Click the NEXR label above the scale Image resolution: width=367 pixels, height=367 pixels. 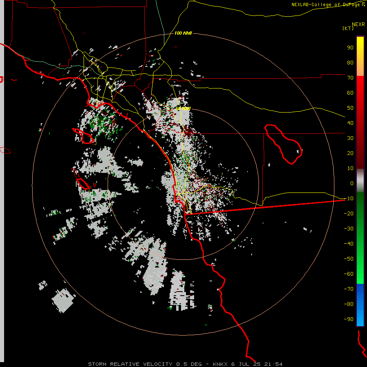coord(358,24)
